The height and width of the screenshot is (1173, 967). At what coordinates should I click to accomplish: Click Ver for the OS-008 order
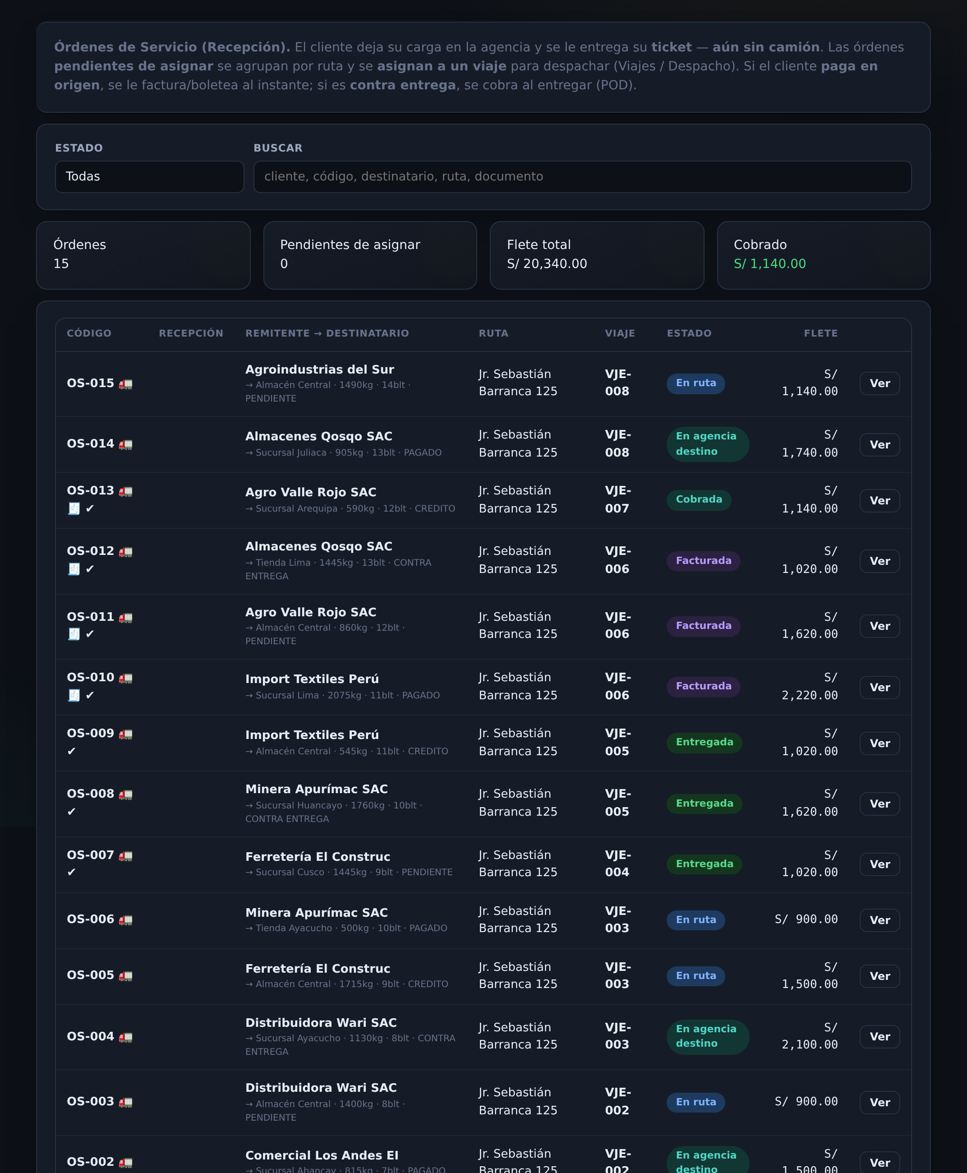(x=880, y=804)
